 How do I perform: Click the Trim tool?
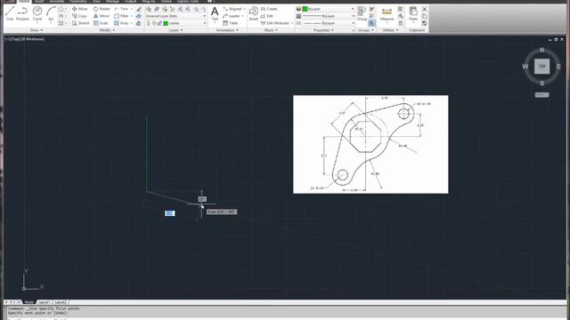121,9
